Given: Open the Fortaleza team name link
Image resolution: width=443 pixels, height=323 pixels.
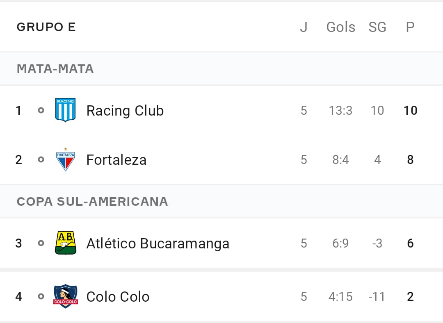Looking at the screenshot, I should pos(116,160).
